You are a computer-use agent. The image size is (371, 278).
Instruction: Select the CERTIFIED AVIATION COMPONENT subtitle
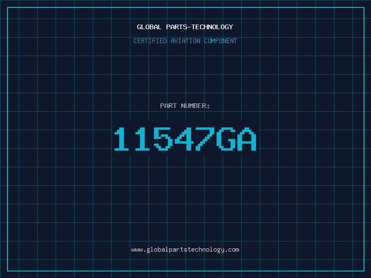coord(185,41)
